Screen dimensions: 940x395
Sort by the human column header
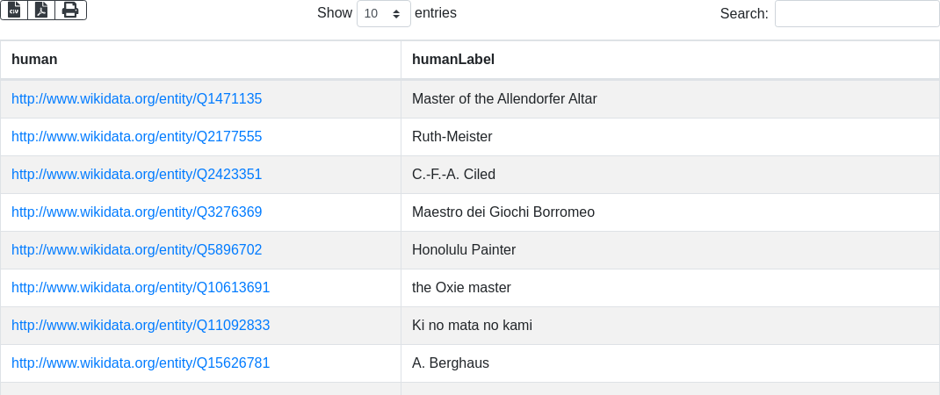pyautogui.click(x=34, y=60)
